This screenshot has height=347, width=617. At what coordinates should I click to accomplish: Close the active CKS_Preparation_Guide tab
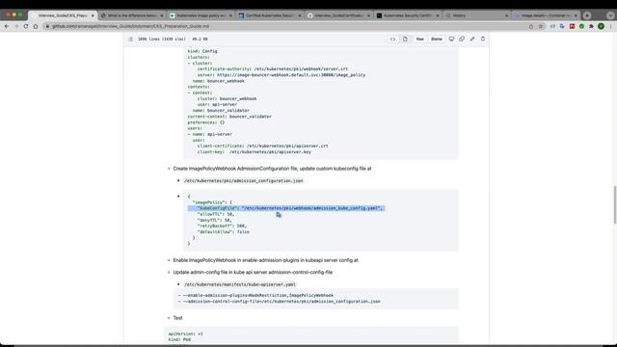click(93, 15)
